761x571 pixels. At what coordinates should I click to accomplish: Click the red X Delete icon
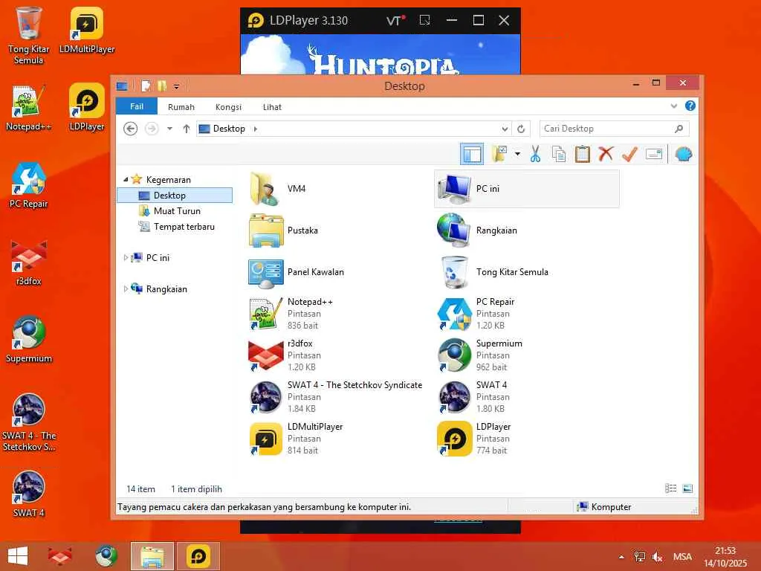click(x=606, y=155)
